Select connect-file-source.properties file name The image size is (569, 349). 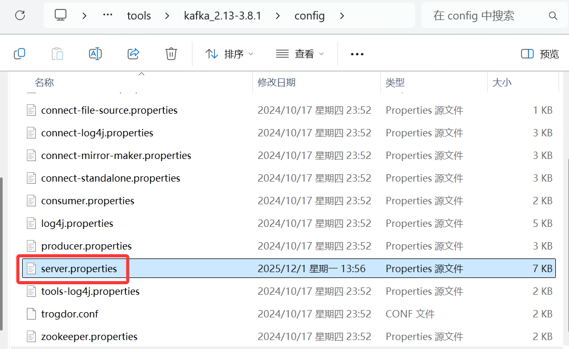tap(109, 110)
